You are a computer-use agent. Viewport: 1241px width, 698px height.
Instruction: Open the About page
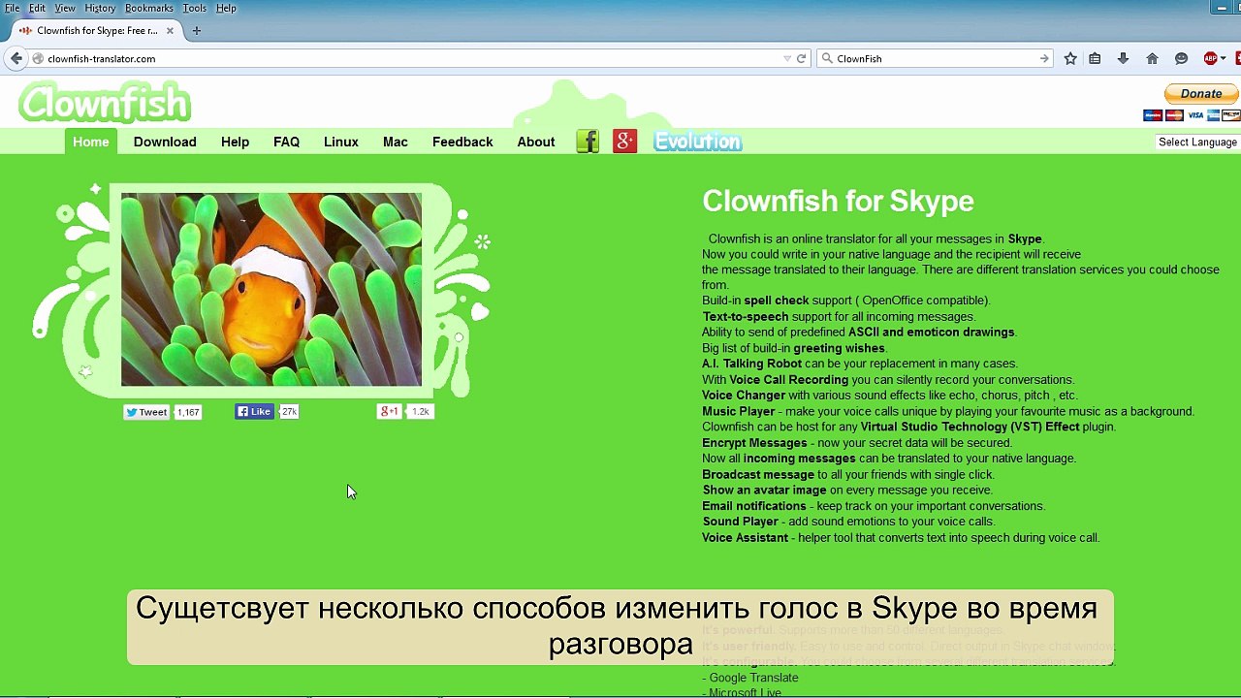pyautogui.click(x=536, y=142)
